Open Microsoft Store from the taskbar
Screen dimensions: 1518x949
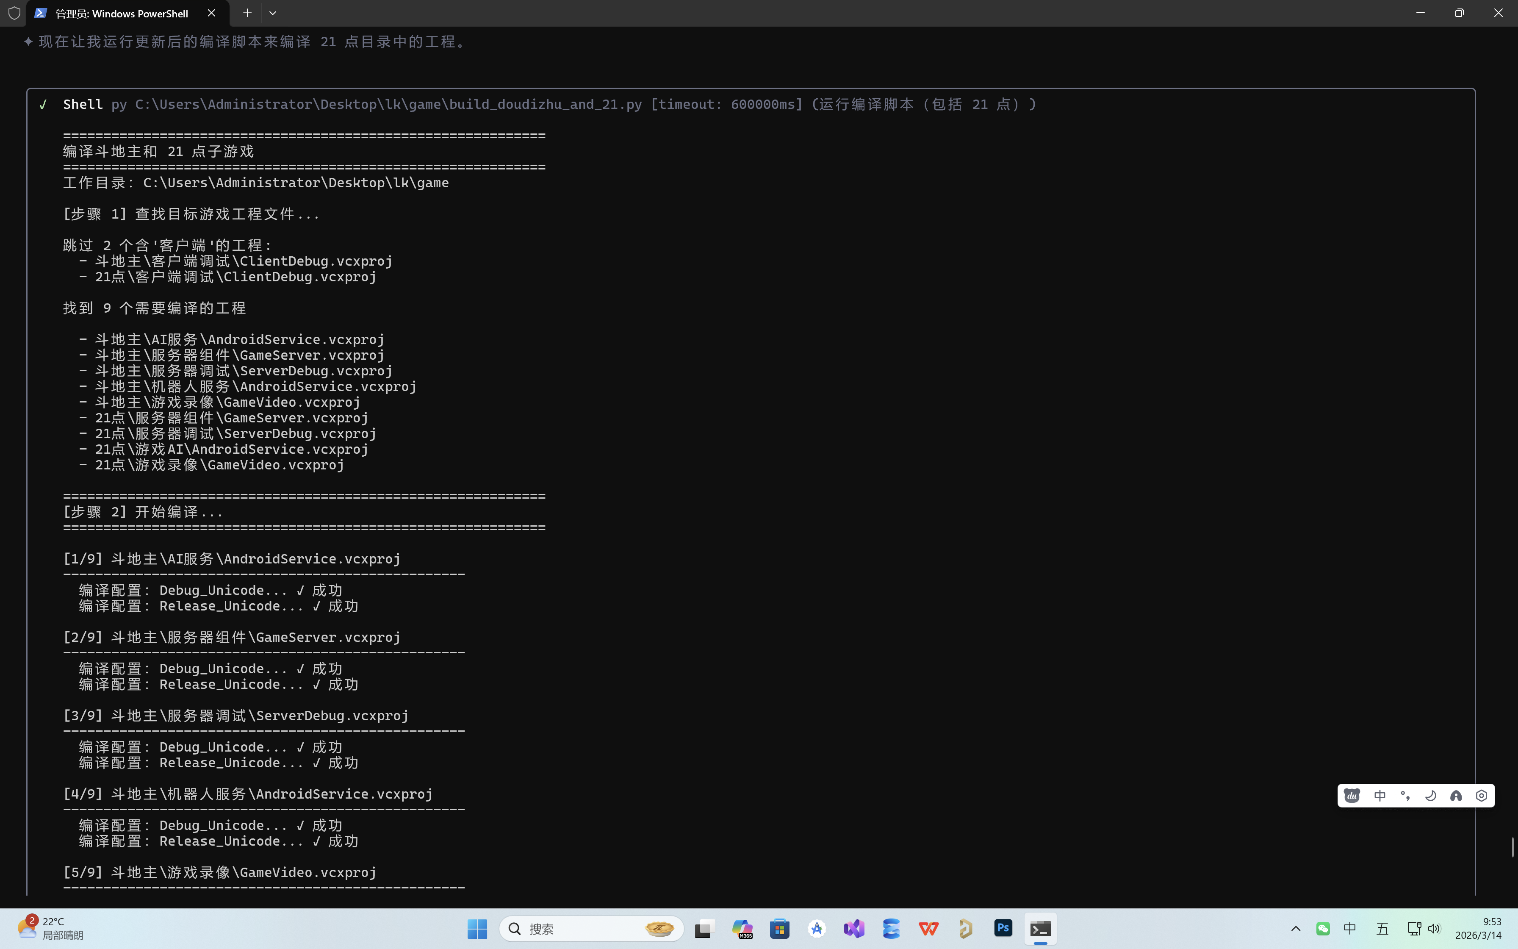click(x=780, y=928)
